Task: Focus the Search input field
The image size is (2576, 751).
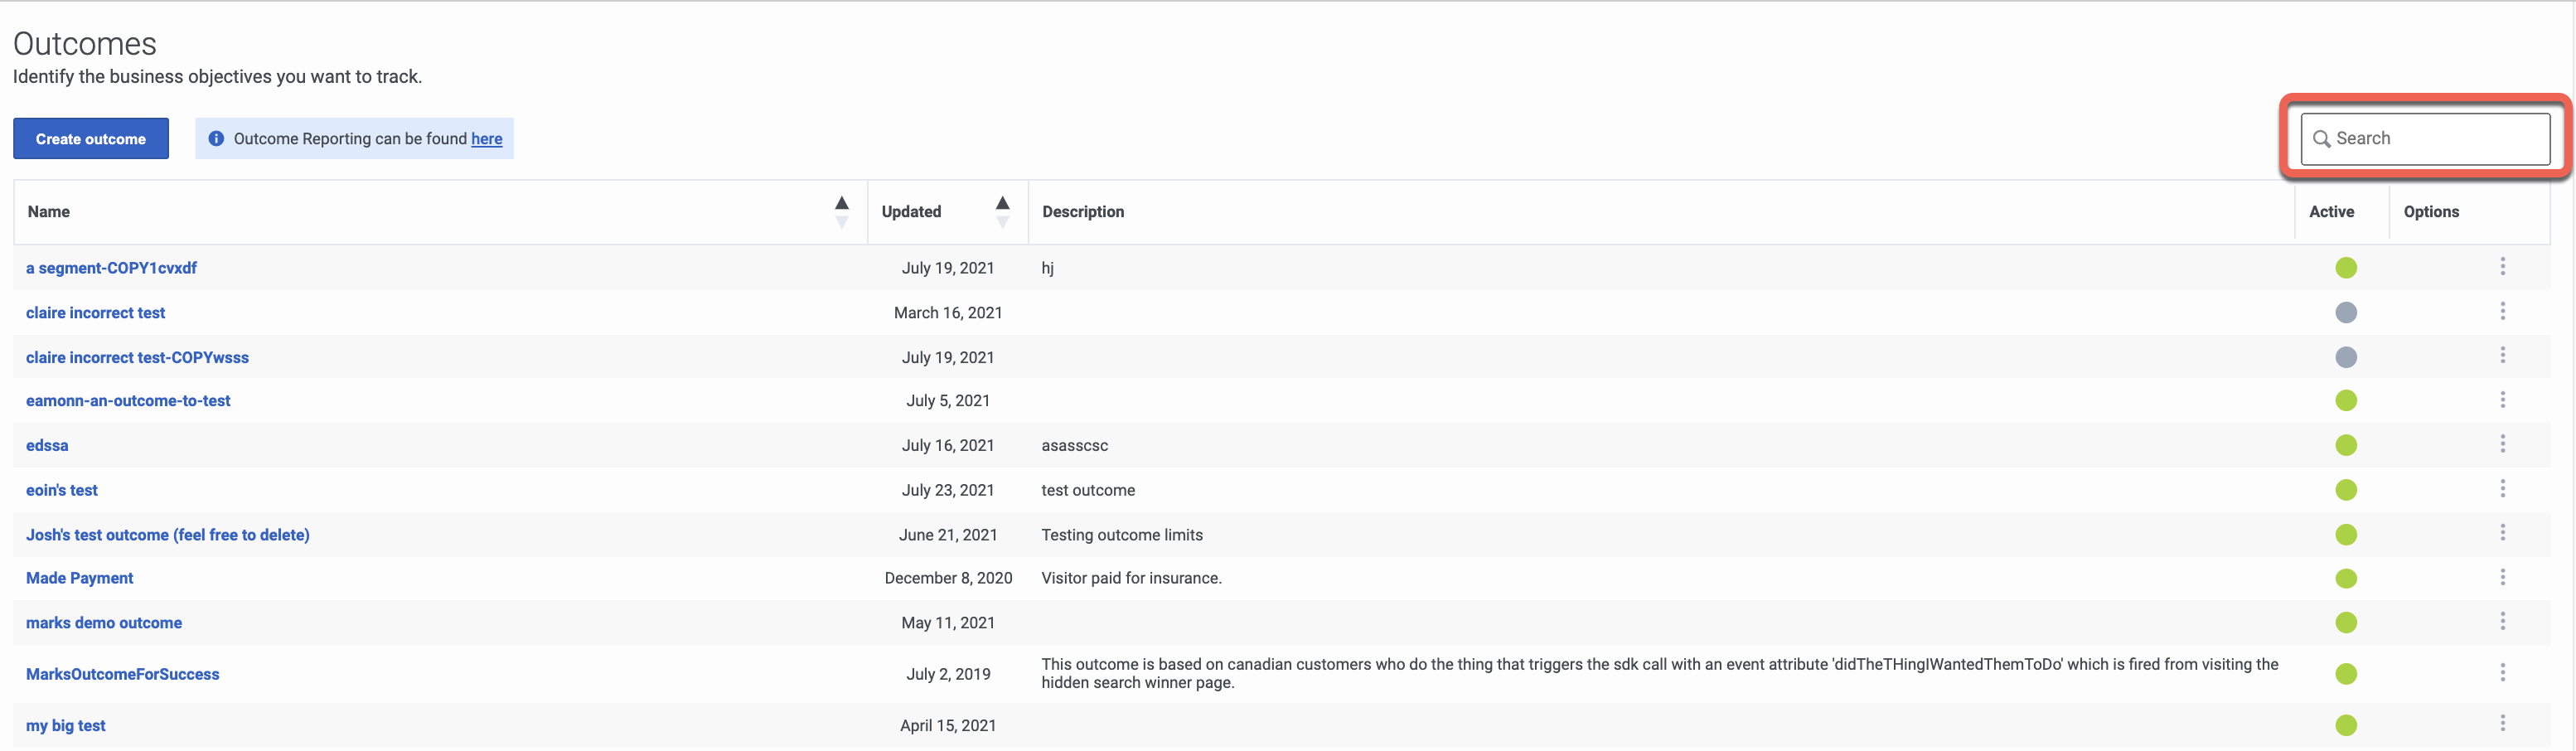Action: 2425,139
